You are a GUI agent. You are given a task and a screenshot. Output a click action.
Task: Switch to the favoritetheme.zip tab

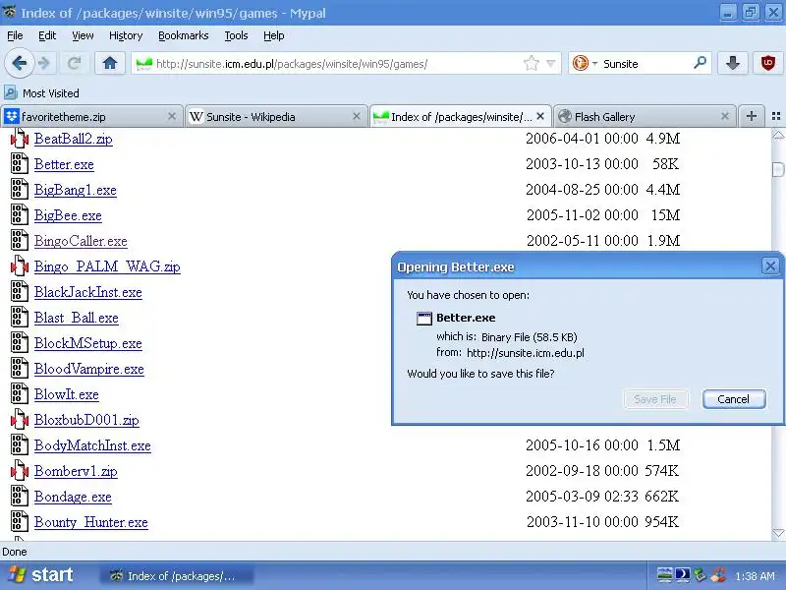point(90,116)
